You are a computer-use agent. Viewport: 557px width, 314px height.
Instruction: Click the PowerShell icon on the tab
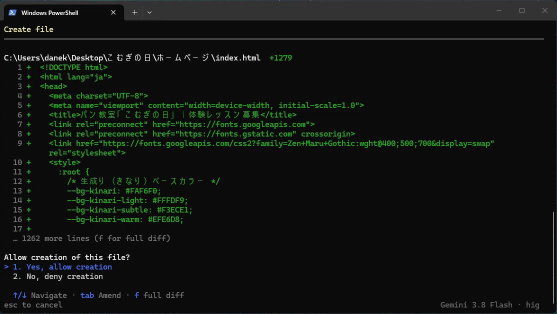(12, 12)
